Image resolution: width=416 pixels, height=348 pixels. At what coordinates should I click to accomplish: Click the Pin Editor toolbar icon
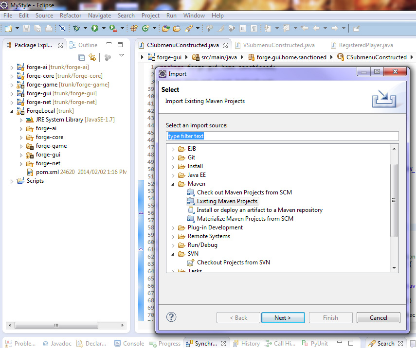(x=356, y=28)
